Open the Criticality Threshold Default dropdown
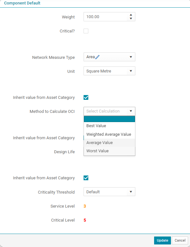Image resolution: width=190 pixels, height=247 pixels. point(109,192)
